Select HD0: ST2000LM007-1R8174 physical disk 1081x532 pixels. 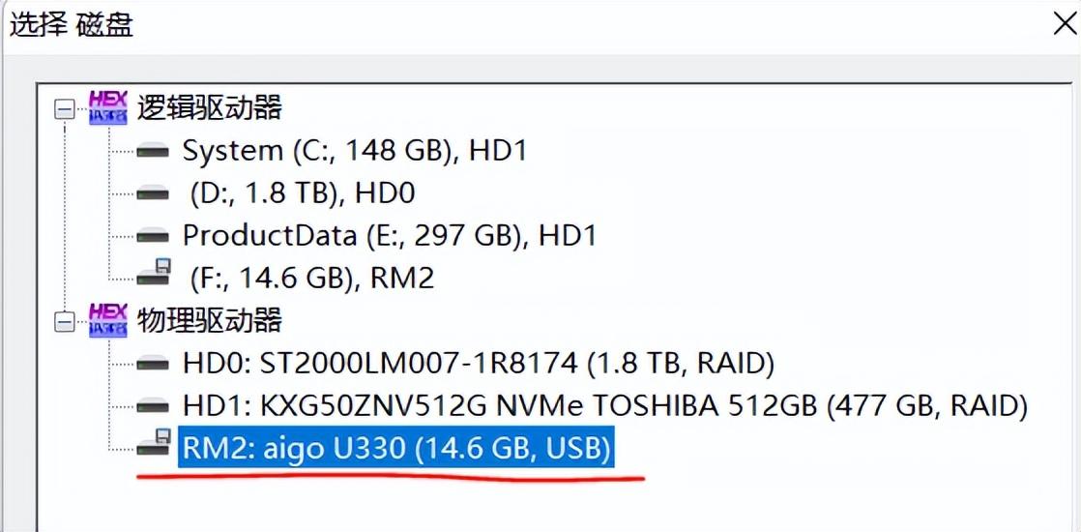click(x=478, y=364)
